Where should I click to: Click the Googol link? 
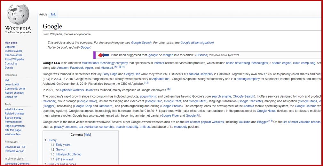pyautogui.click(x=85, y=47)
